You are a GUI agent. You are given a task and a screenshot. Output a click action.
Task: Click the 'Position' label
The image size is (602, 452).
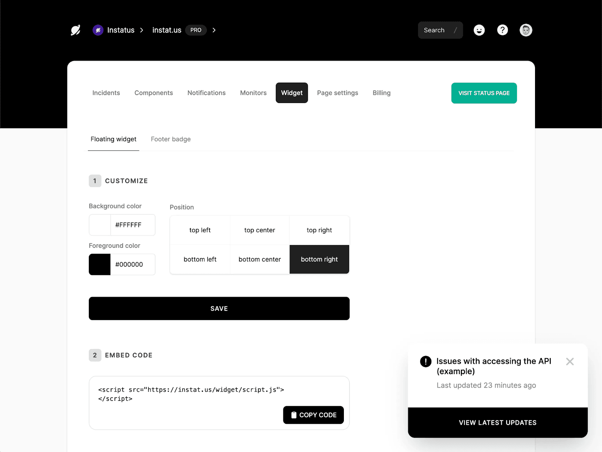tap(182, 207)
